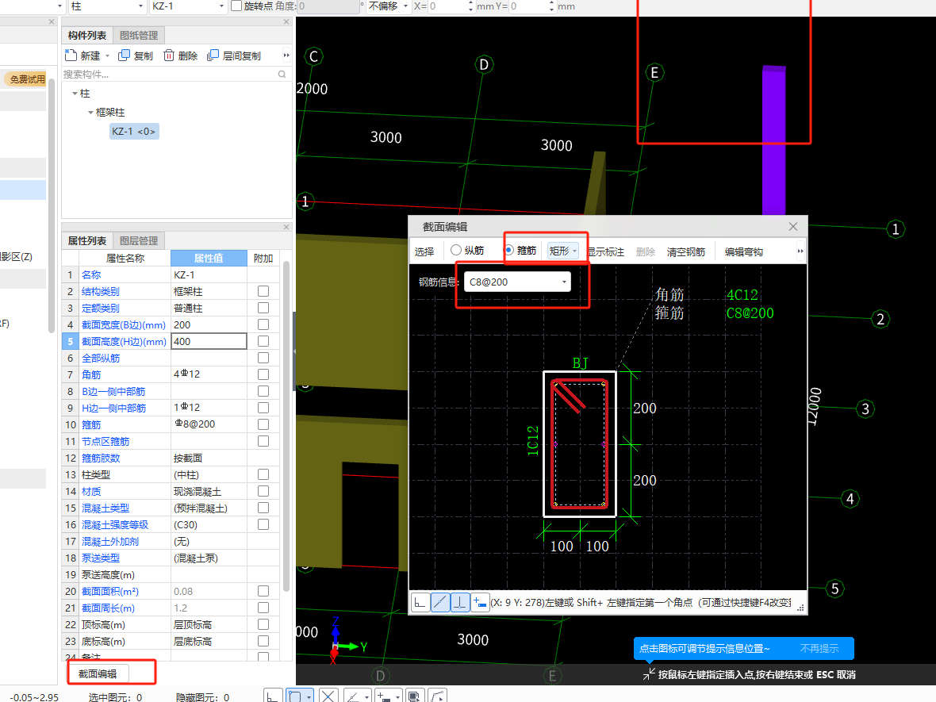Select the 纵筋 radio button
The image size is (936, 702).
coord(456,250)
